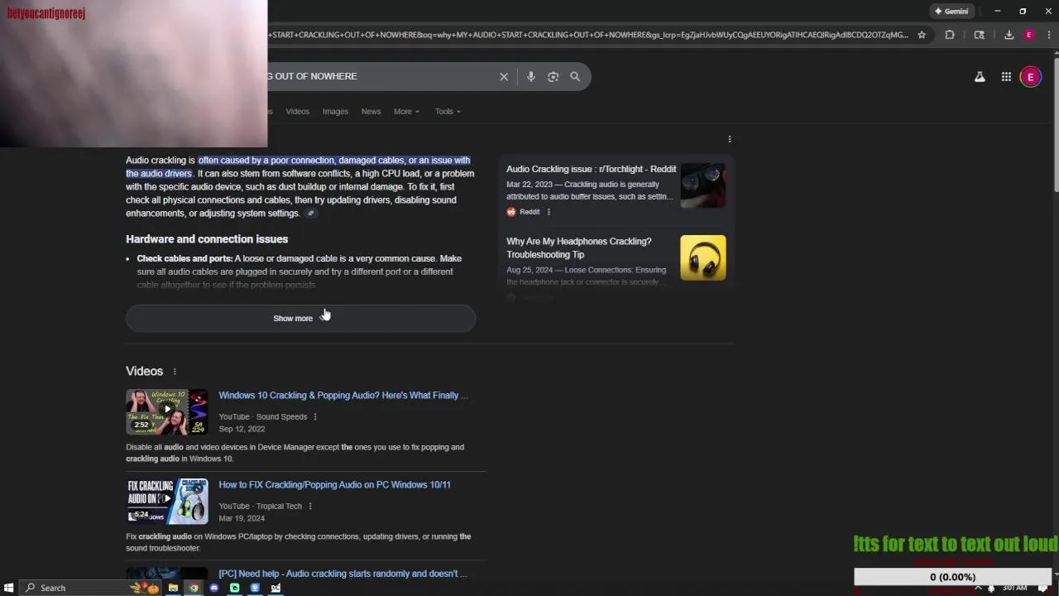This screenshot has height=596, width=1059.
Task: Open the AI overview three-dot options
Action: tap(730, 139)
